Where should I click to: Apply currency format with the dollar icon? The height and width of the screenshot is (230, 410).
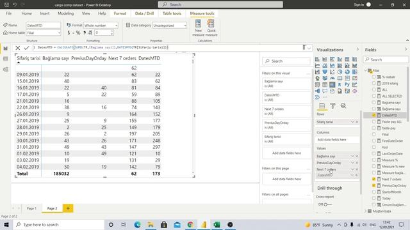(69, 33)
